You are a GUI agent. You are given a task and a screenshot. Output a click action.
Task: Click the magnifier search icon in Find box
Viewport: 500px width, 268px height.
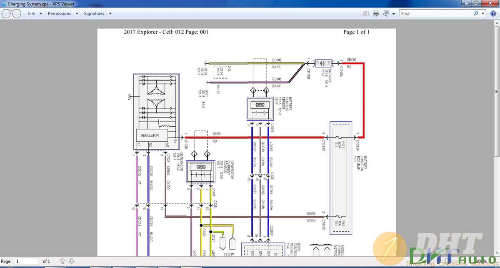click(x=476, y=14)
